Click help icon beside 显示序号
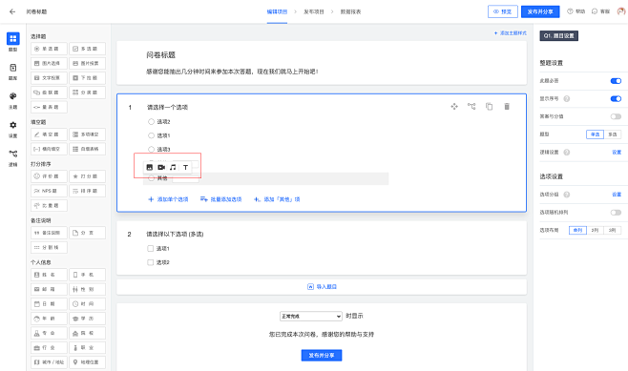This screenshot has height=371, width=628. [567, 98]
